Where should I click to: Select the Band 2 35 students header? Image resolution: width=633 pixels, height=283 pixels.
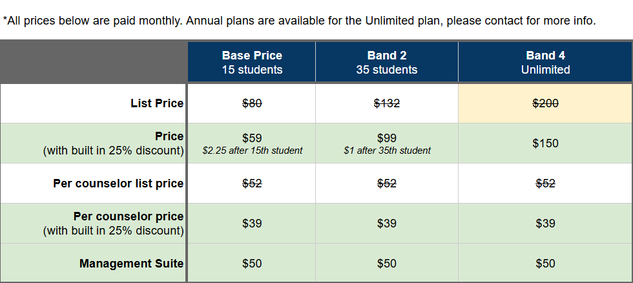point(386,63)
